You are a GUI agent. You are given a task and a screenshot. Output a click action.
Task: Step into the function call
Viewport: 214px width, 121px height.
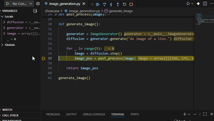[x=111, y=4]
